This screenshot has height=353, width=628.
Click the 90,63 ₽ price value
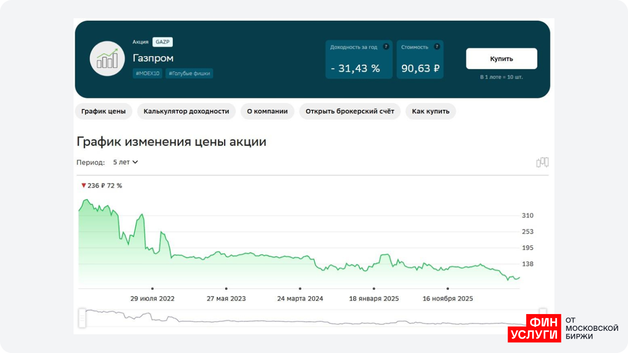[420, 69]
